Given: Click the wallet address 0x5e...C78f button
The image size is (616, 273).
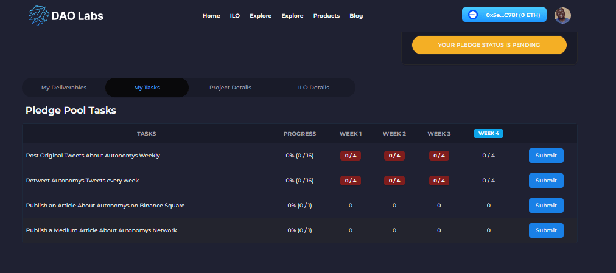Looking at the screenshot, I should (504, 15).
